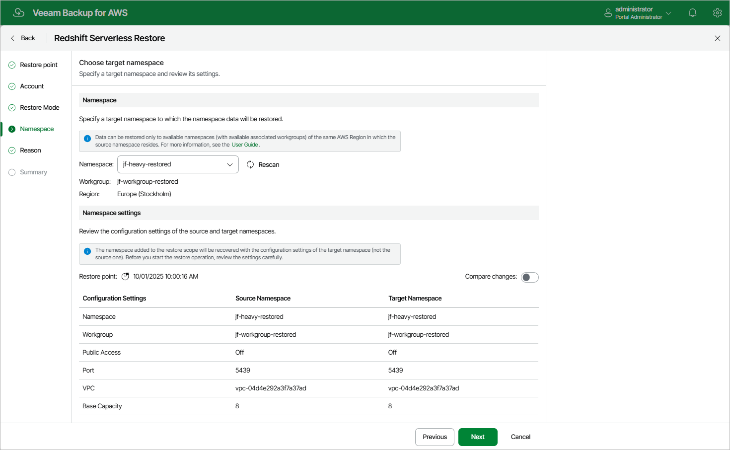Viewport: 730px width, 450px height.
Task: Click the restore point clock icon
Action: 126,277
